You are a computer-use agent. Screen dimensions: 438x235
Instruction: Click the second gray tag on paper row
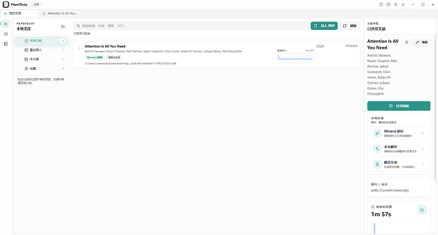114,57
